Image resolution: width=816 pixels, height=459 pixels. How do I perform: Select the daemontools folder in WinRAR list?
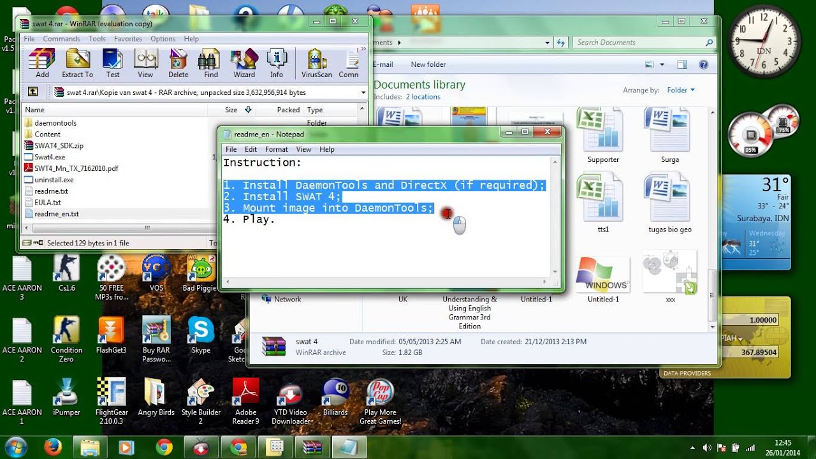coord(55,123)
